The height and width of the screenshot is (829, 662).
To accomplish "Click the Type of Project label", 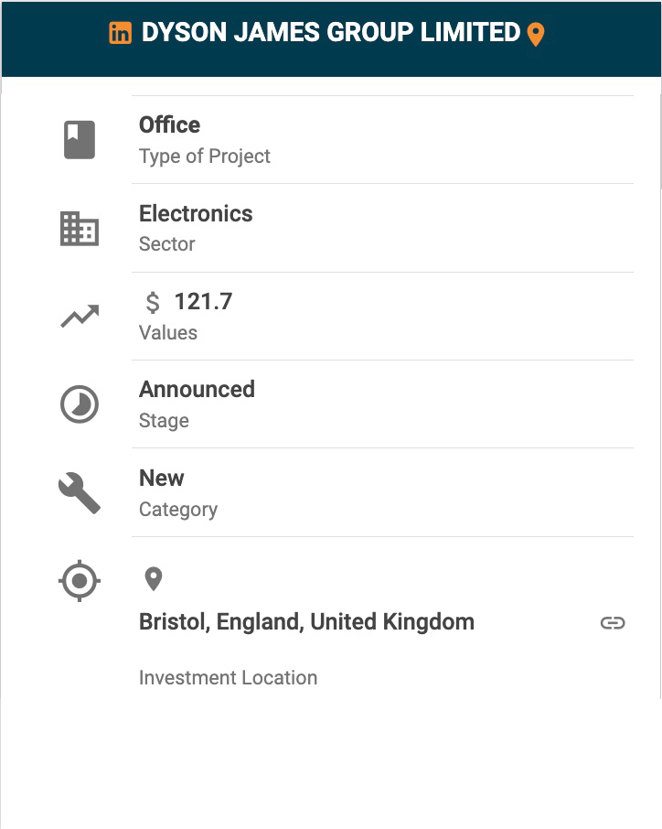I will pyautogui.click(x=205, y=156).
